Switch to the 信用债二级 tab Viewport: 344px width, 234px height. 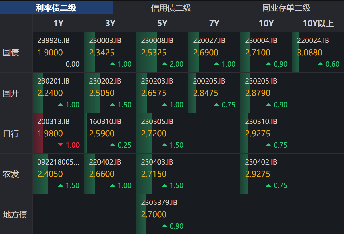point(171,8)
